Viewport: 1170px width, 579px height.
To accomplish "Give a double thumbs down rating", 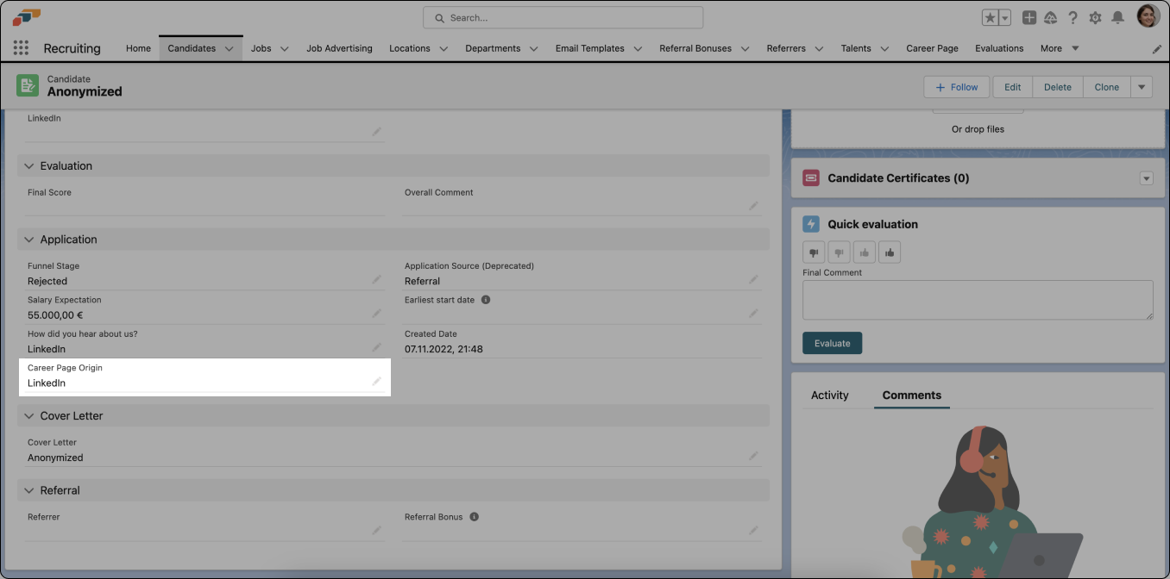I will pos(813,252).
